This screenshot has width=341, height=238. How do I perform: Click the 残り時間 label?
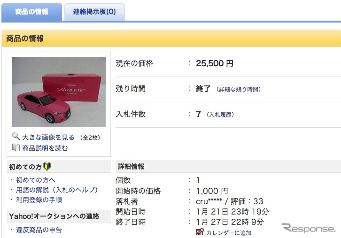131,89
